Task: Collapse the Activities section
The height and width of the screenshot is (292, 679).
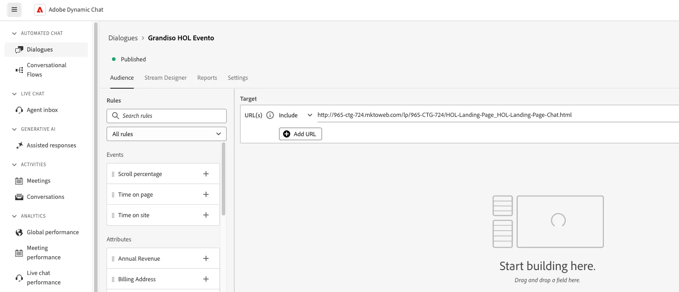Action: tap(14, 164)
